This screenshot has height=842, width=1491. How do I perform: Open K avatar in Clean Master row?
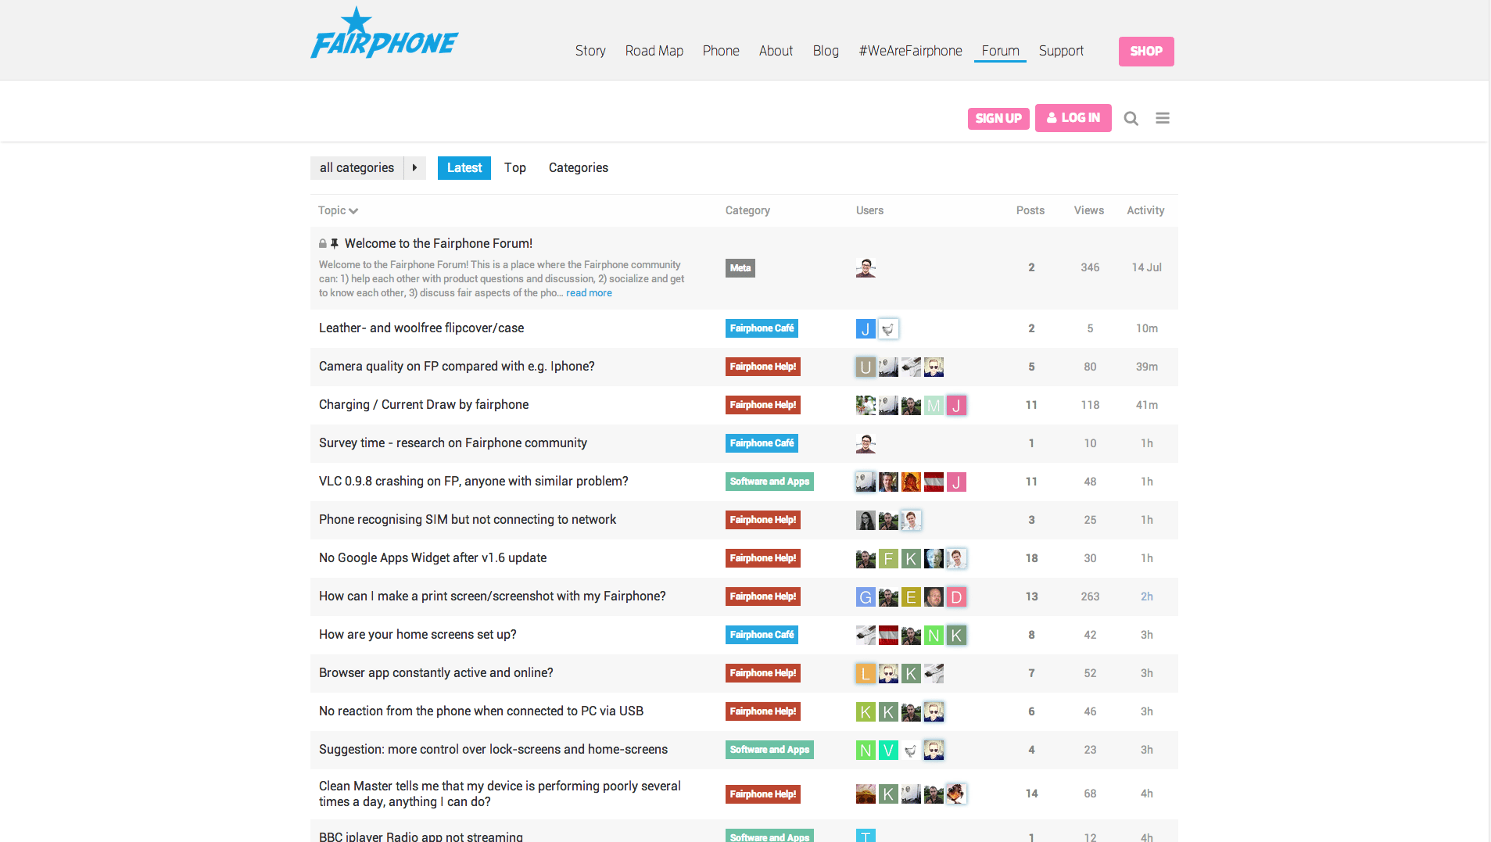888,794
